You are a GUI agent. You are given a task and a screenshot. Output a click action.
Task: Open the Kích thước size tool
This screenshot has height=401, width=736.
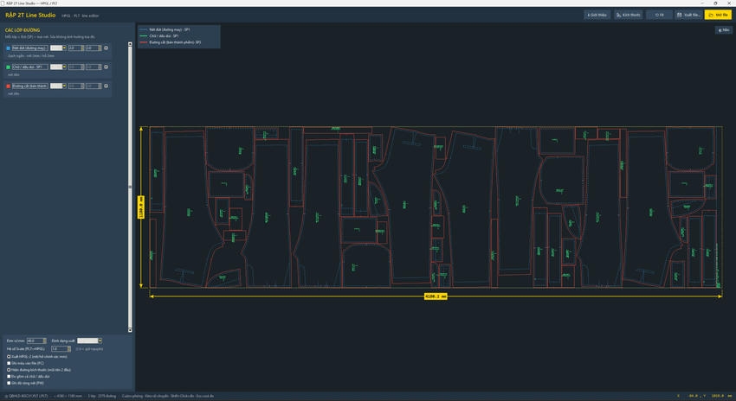tap(628, 15)
